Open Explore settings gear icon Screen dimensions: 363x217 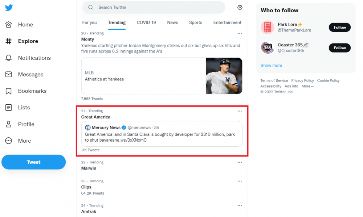click(x=240, y=8)
